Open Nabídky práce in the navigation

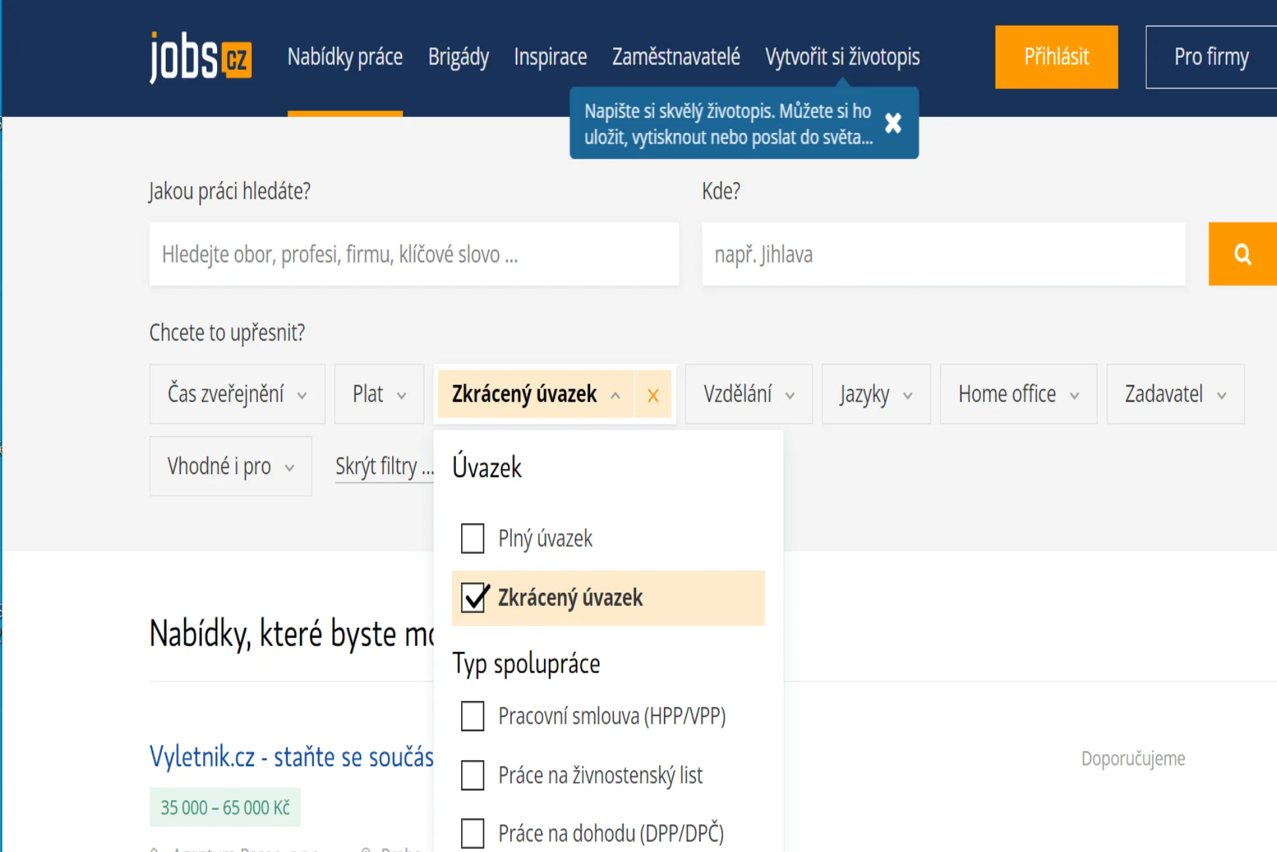click(345, 57)
